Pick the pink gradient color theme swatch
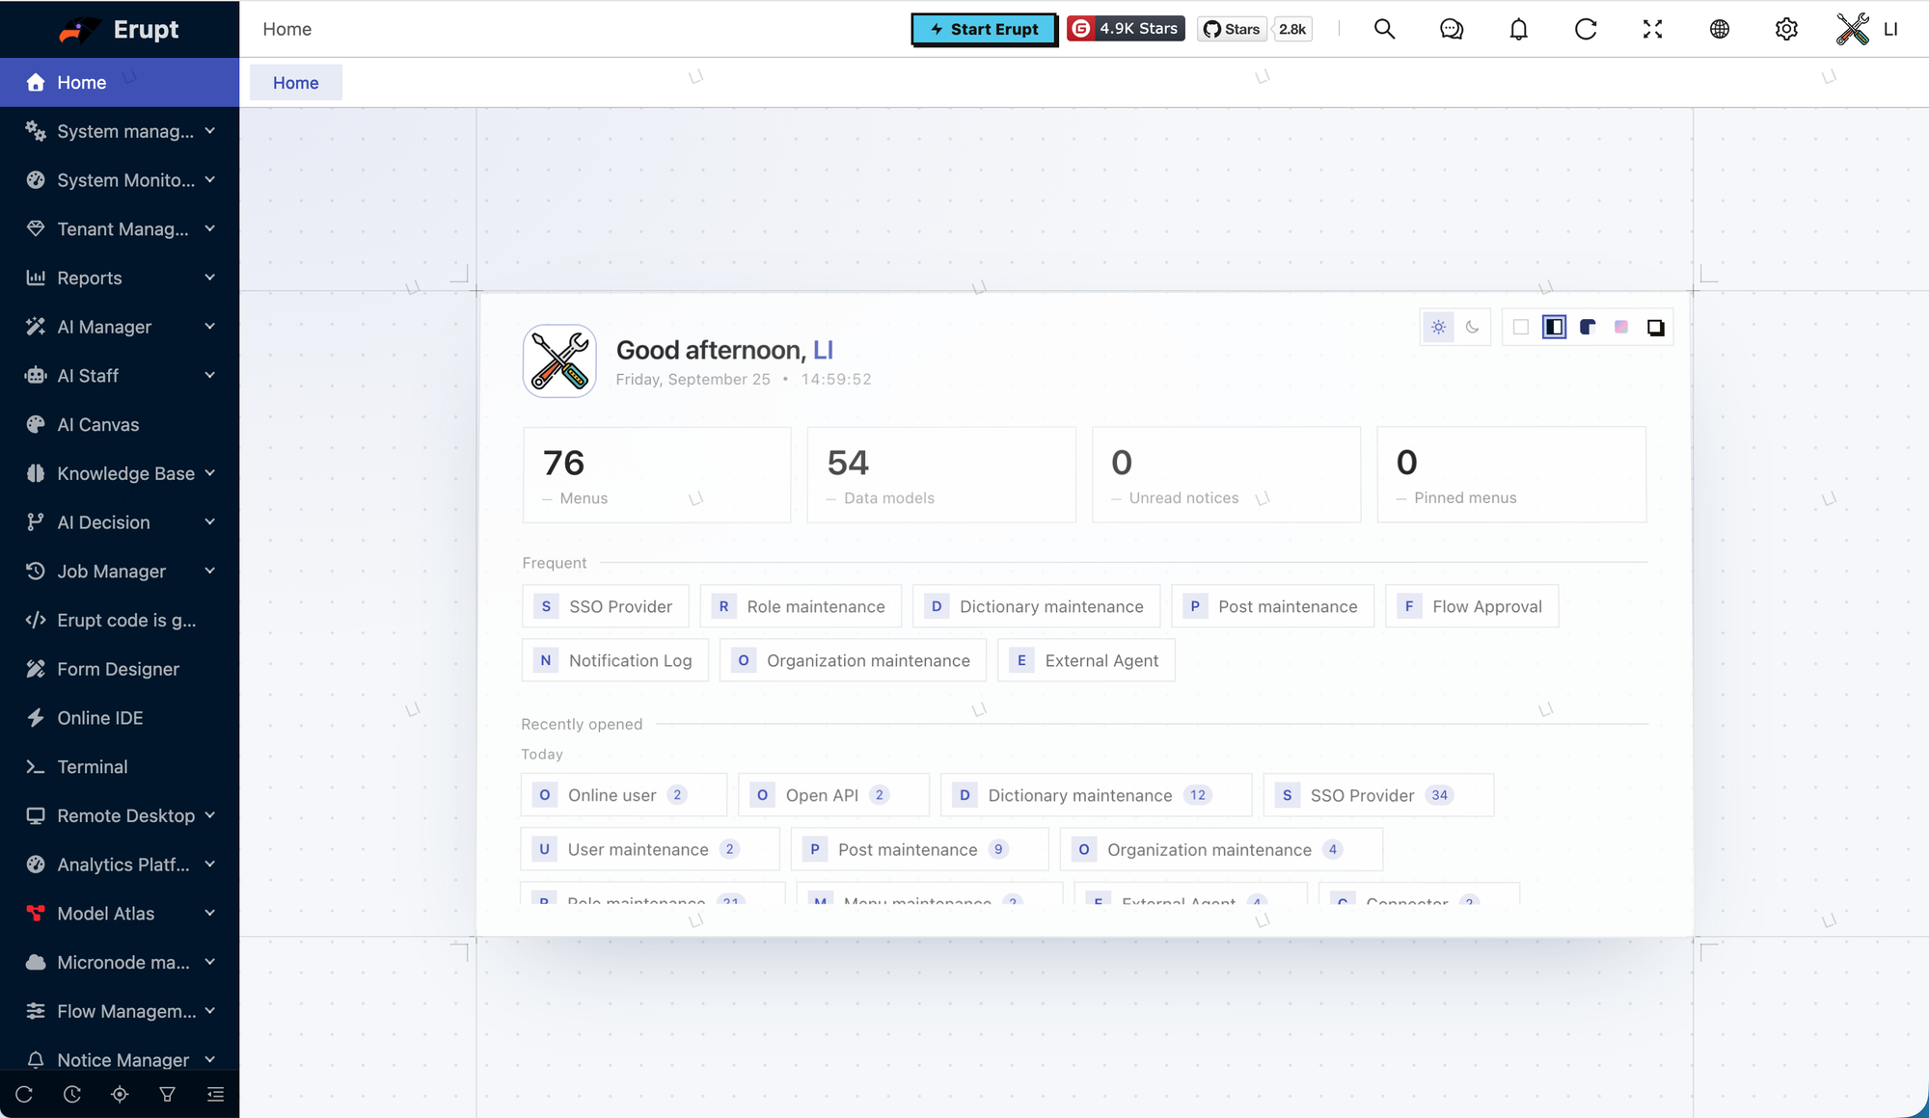Viewport: 1929px width, 1118px height. point(1621,327)
